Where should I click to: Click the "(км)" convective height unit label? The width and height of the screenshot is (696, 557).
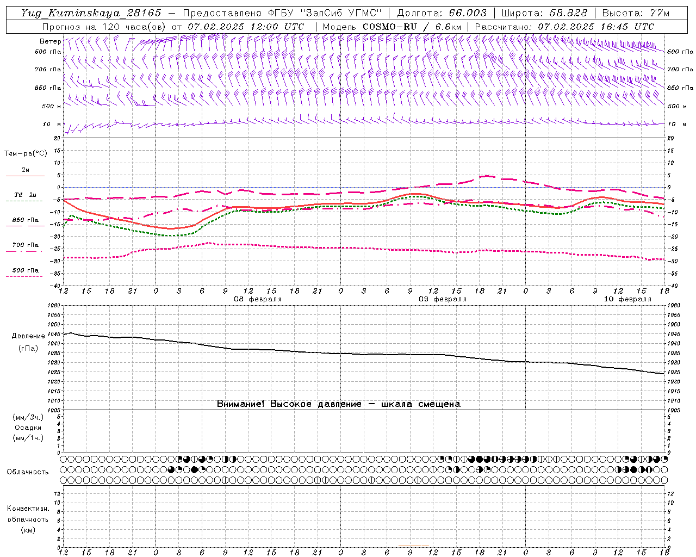pos(28,530)
